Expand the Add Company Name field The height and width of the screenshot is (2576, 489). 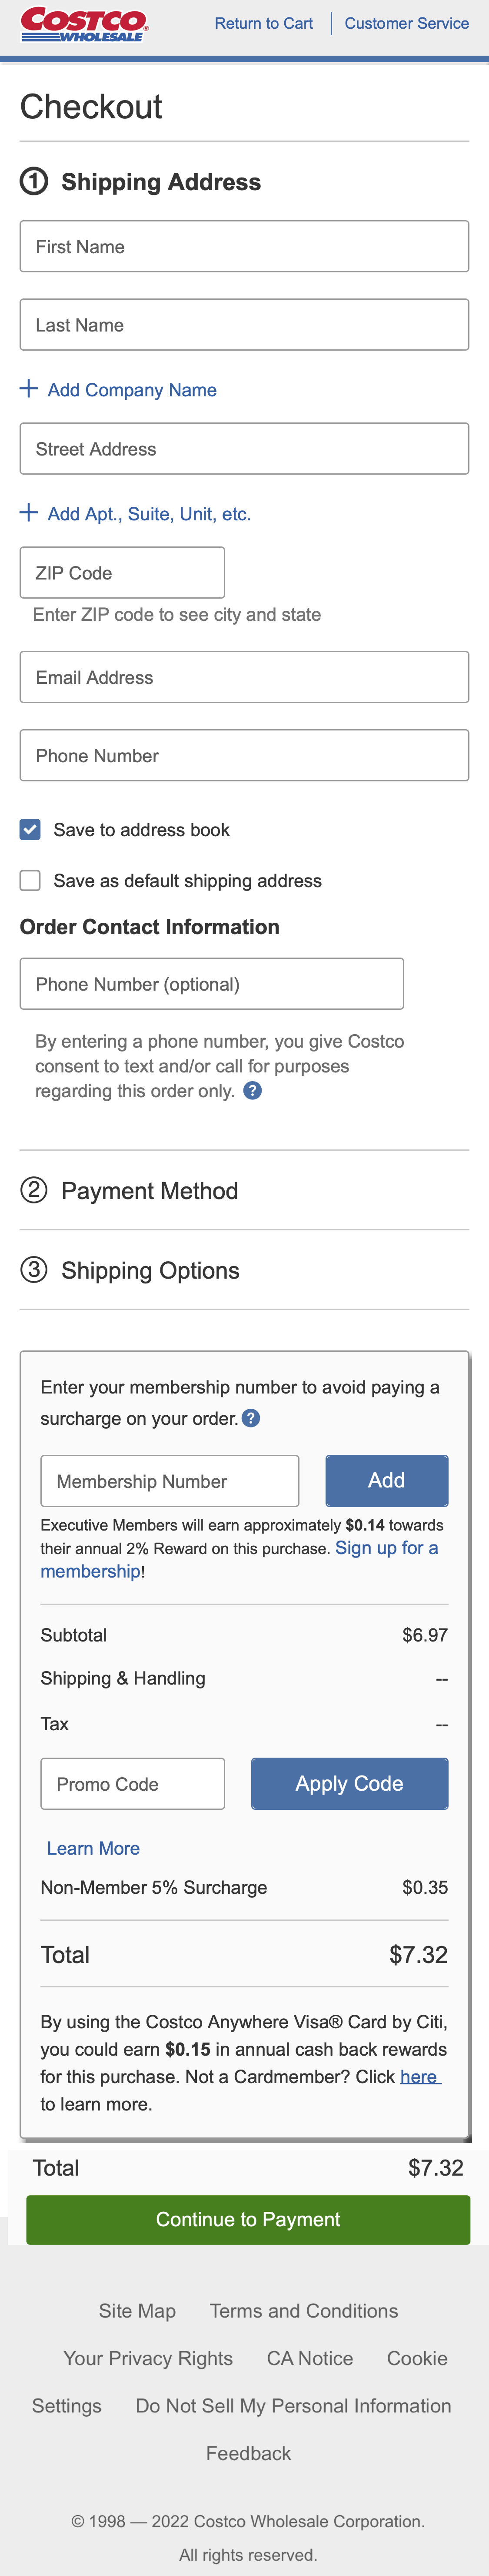click(132, 390)
